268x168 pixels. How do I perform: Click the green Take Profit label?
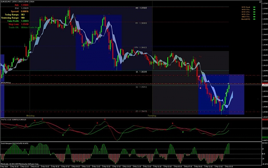point(13,21)
